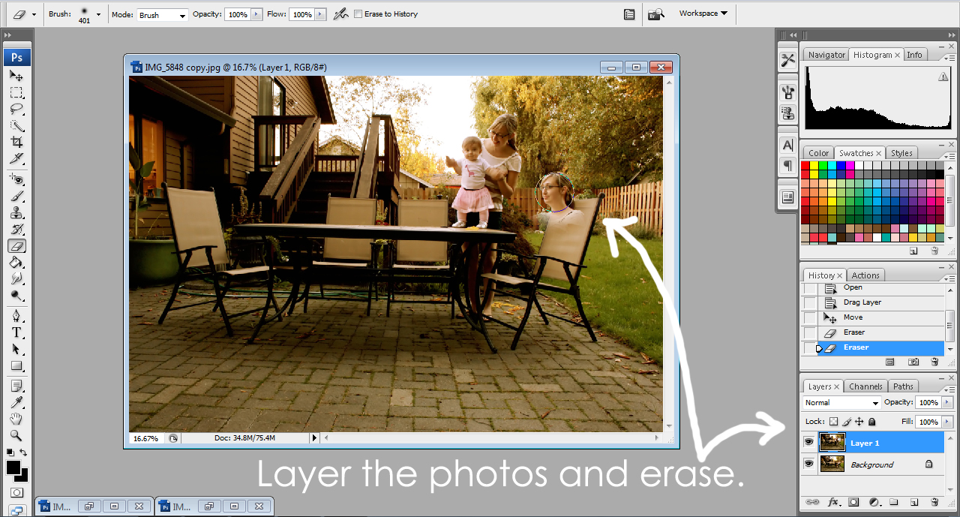This screenshot has height=517, width=960.
Task: Click the Delete Layer trash button
Action: point(934,501)
